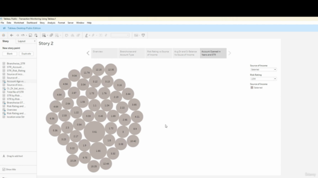Go to the previous story point with the arrow

pyautogui.click(x=88, y=53)
